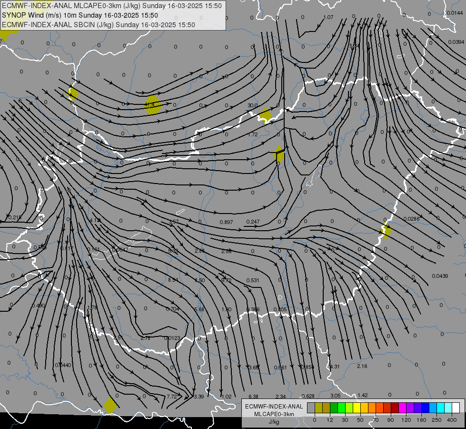Click the map value 0.805
The width and height of the screenshot is (466, 429).
coord(280,309)
